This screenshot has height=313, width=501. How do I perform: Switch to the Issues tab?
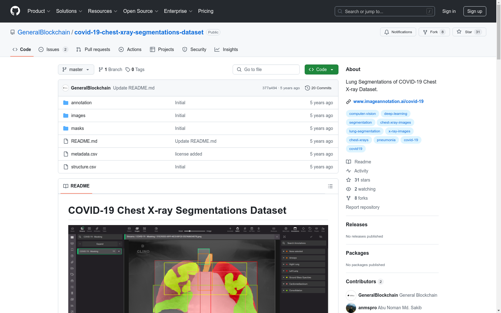(53, 49)
